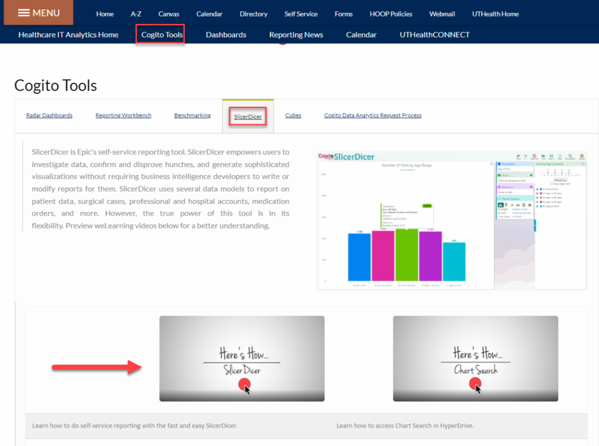Switch to the Cubes tab
This screenshot has width=599, height=446.
point(293,115)
